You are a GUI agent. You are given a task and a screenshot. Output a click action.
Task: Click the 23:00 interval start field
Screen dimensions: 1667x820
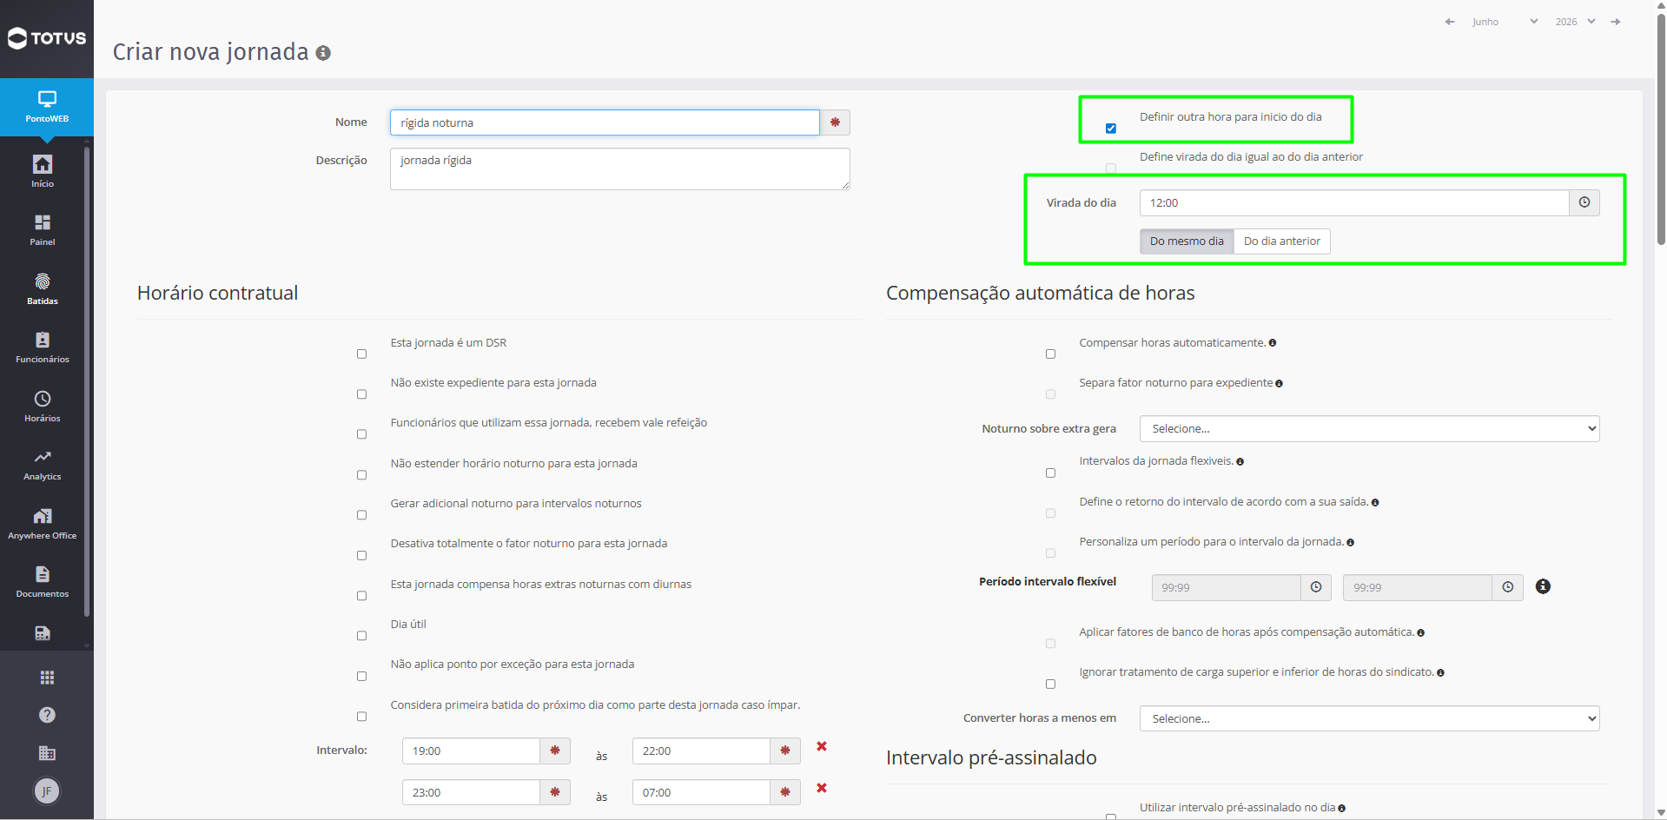471,792
